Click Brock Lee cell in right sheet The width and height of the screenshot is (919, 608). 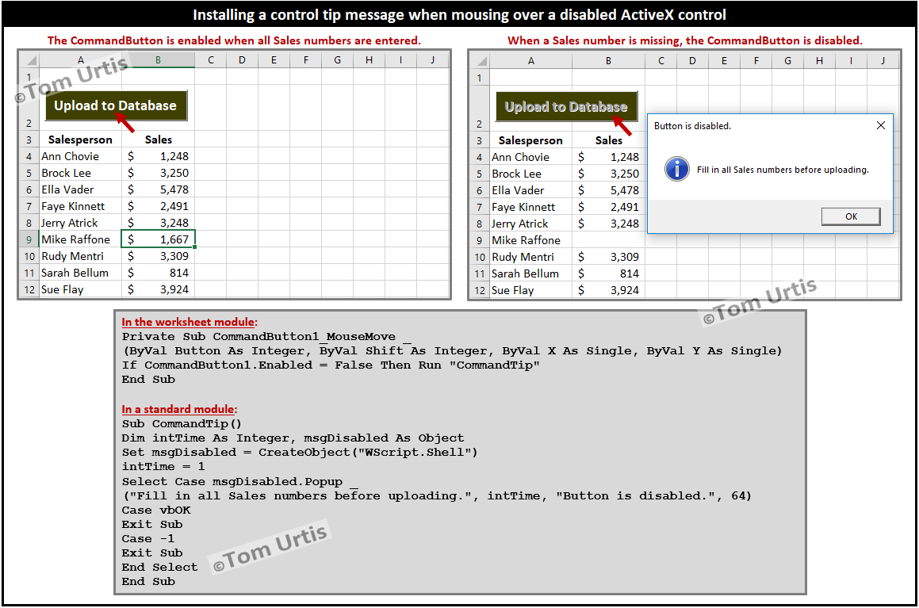531,174
